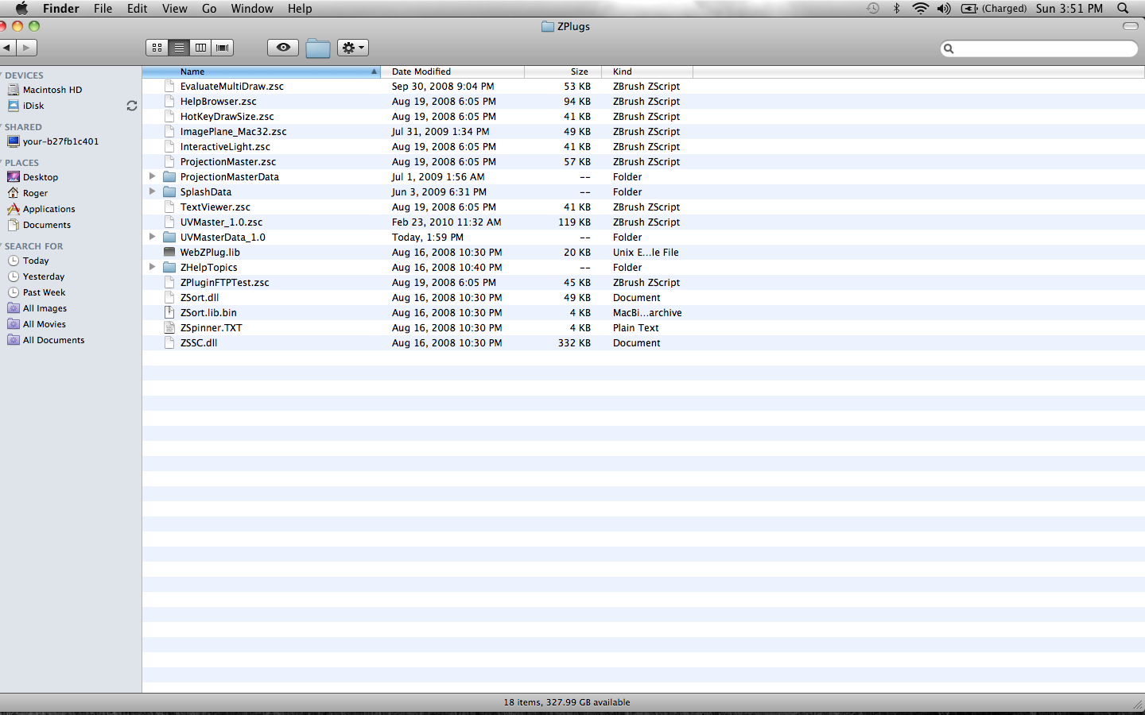Select All Movies saved search

tap(44, 324)
